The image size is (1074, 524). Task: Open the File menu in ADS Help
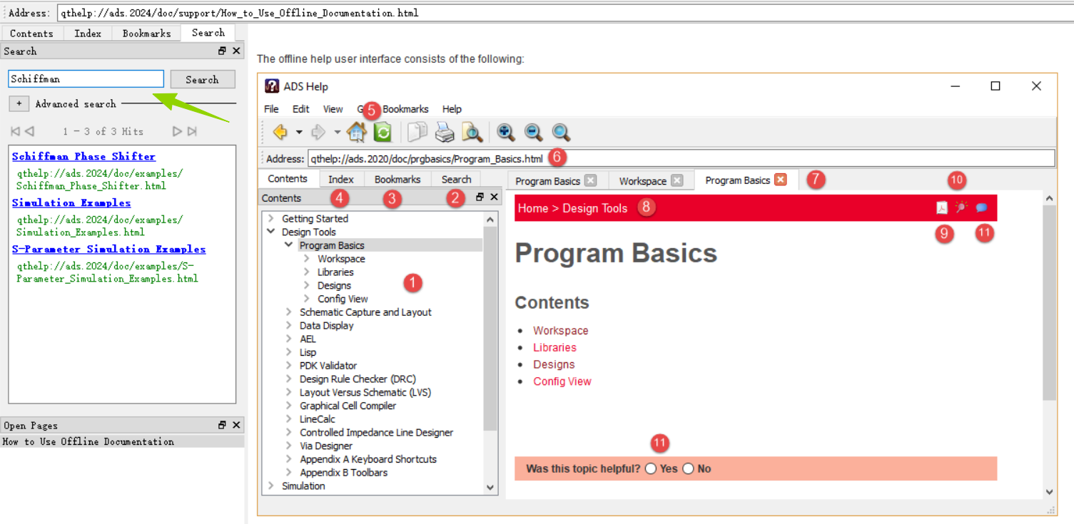[271, 109]
